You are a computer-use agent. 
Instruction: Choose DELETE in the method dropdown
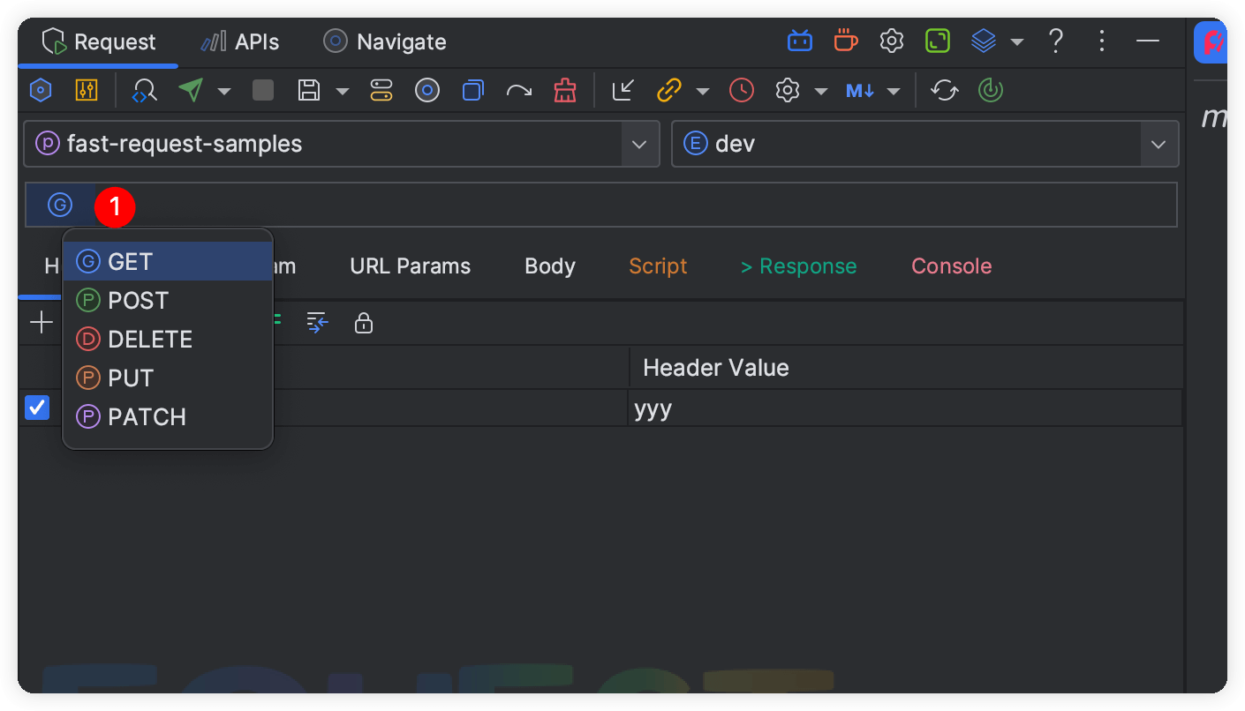[x=149, y=340]
